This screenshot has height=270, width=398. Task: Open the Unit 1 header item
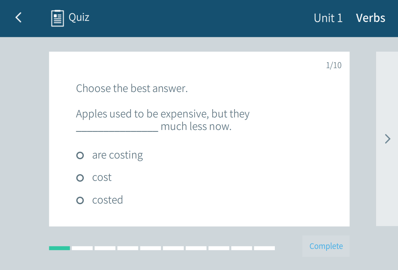328,18
